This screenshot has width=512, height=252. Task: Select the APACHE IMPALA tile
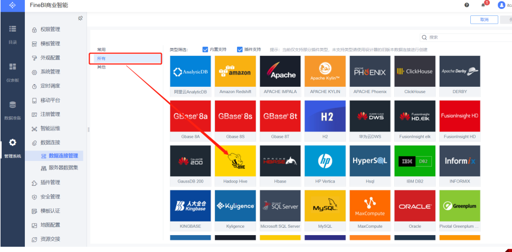[280, 76]
